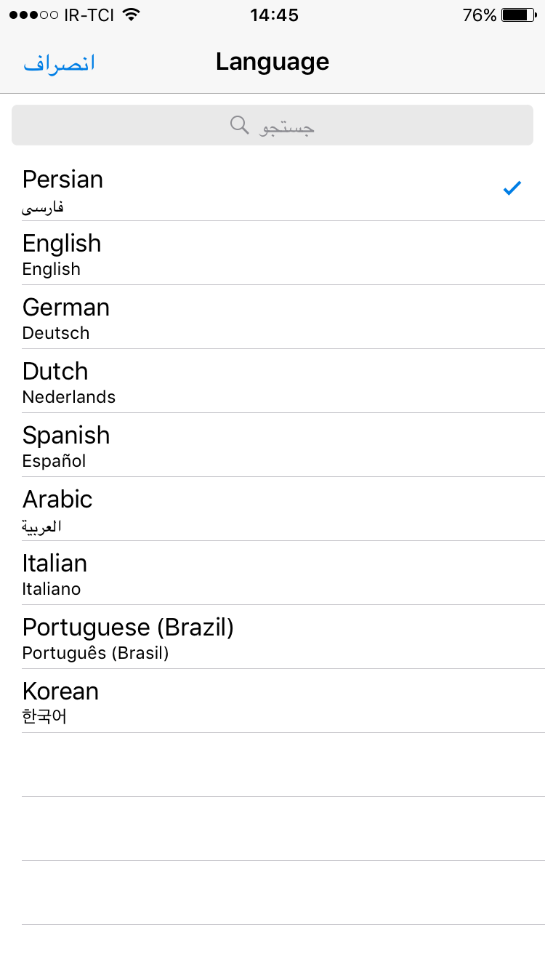Tap the Wi-Fi status icon
Image resolution: width=545 pixels, height=970 pixels.
point(132,15)
